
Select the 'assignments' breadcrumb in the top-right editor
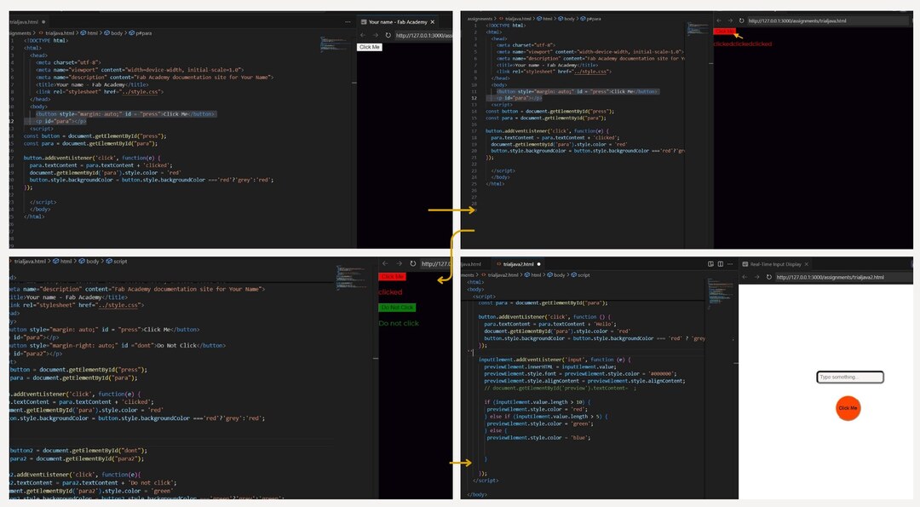(480, 19)
